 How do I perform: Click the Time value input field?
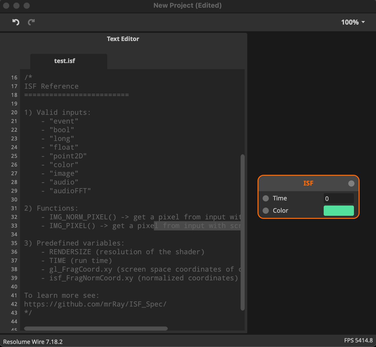(x=339, y=199)
